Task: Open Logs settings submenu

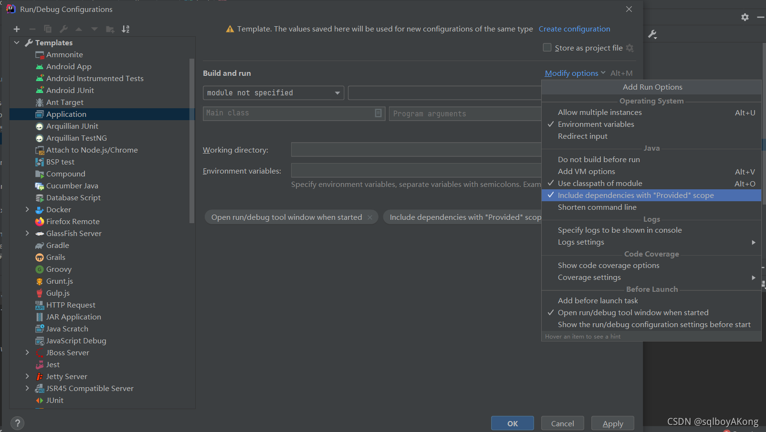Action: [651, 242]
